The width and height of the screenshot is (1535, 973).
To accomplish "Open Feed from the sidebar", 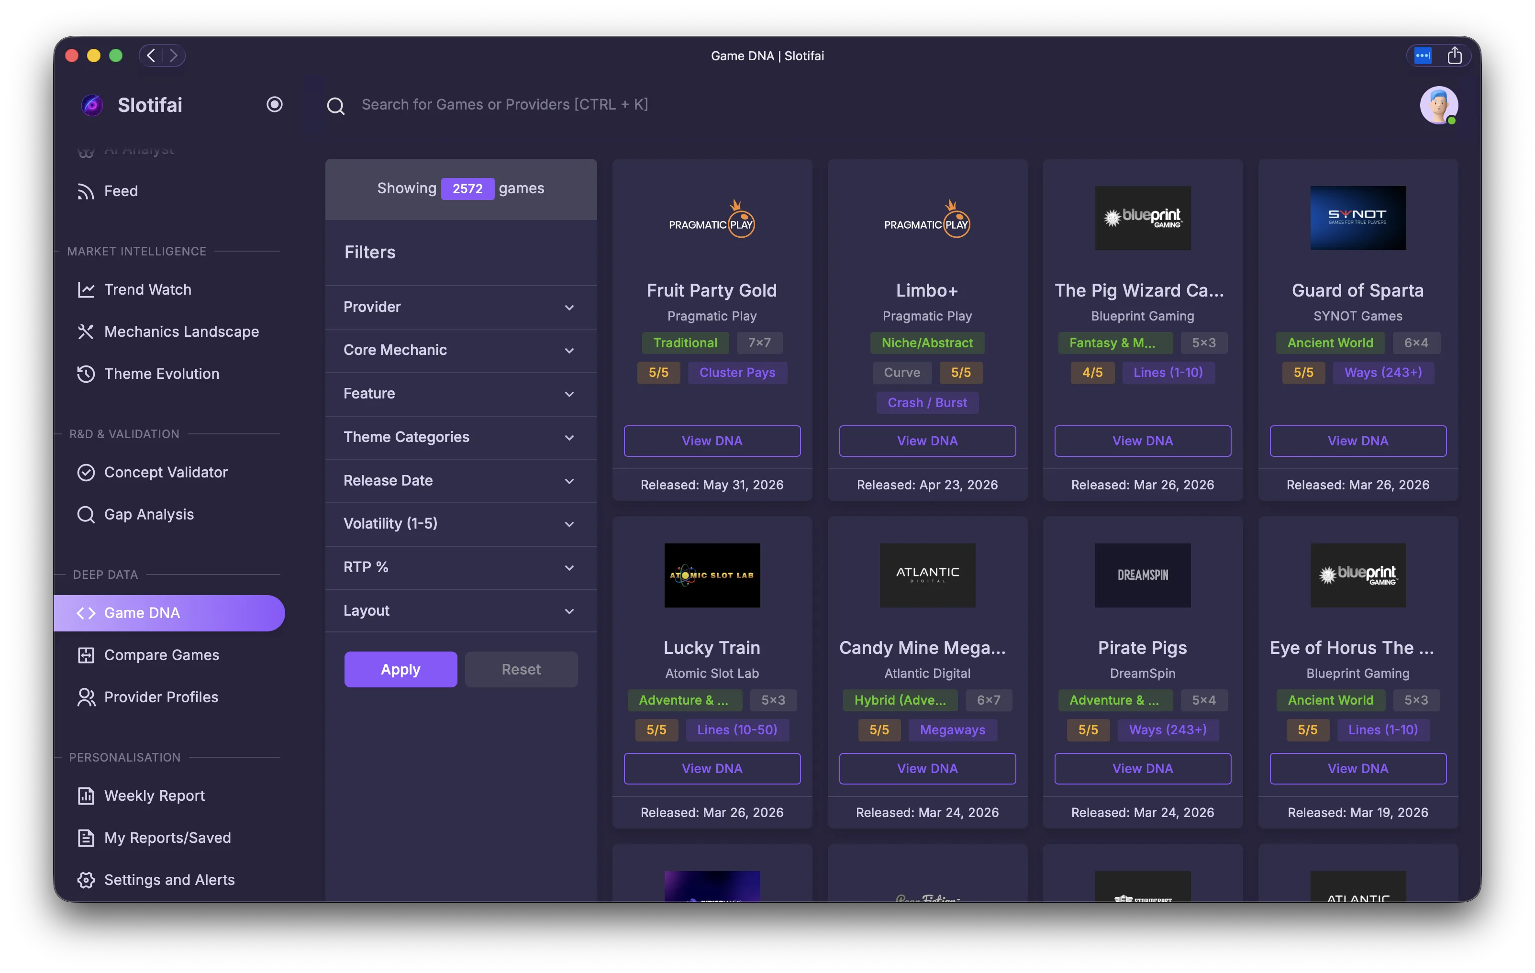I will pos(169,190).
